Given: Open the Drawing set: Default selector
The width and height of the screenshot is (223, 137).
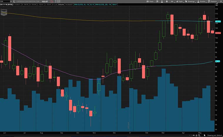Looking at the screenshot, I should 214,135.
